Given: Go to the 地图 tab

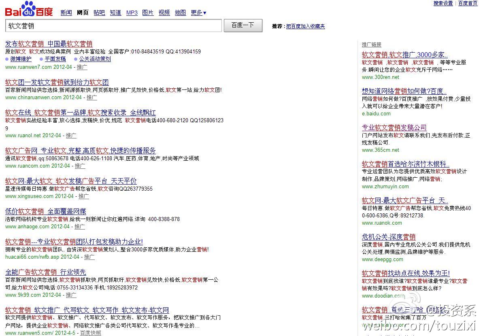Looking at the screenshot, I should [x=180, y=13].
